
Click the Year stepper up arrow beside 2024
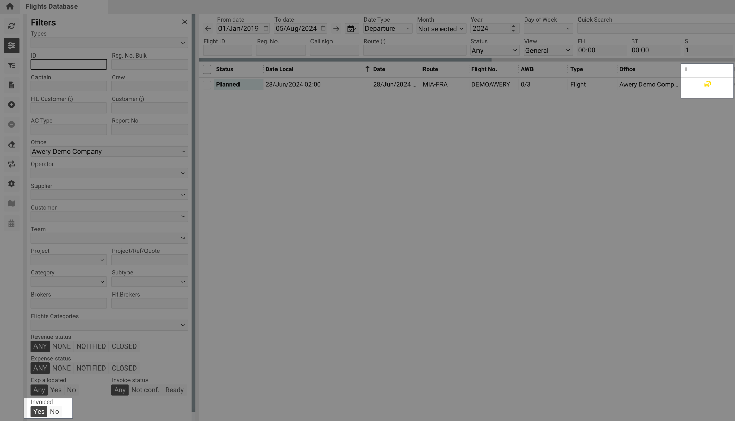click(512, 26)
